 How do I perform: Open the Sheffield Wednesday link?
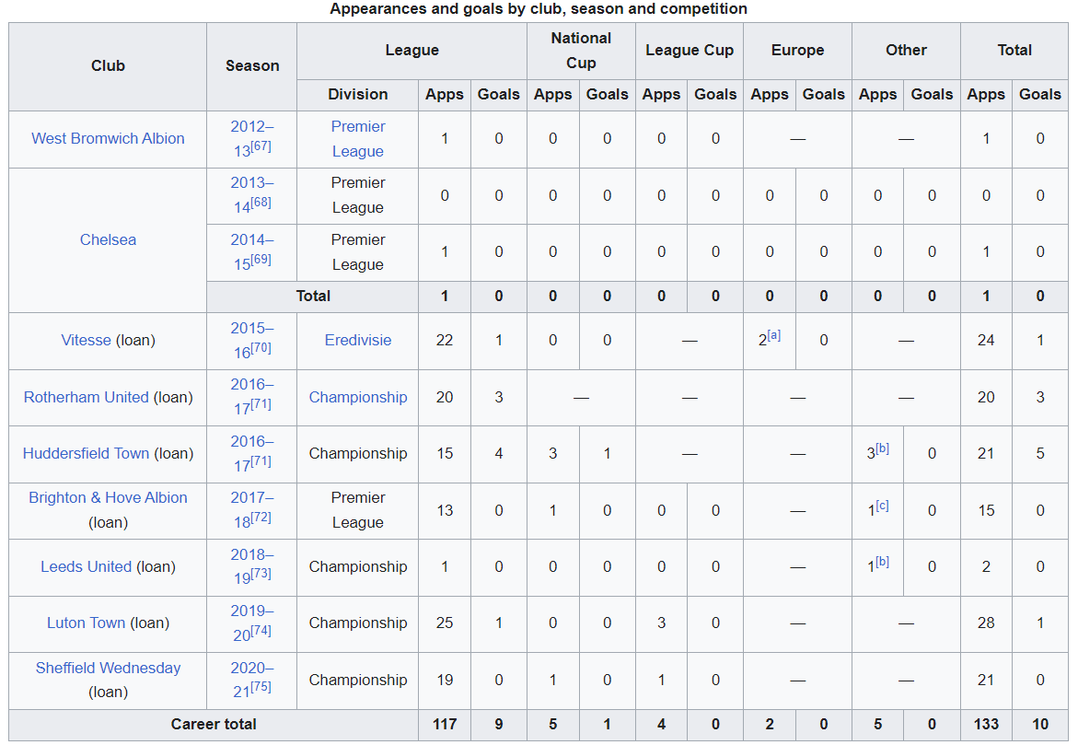108,669
